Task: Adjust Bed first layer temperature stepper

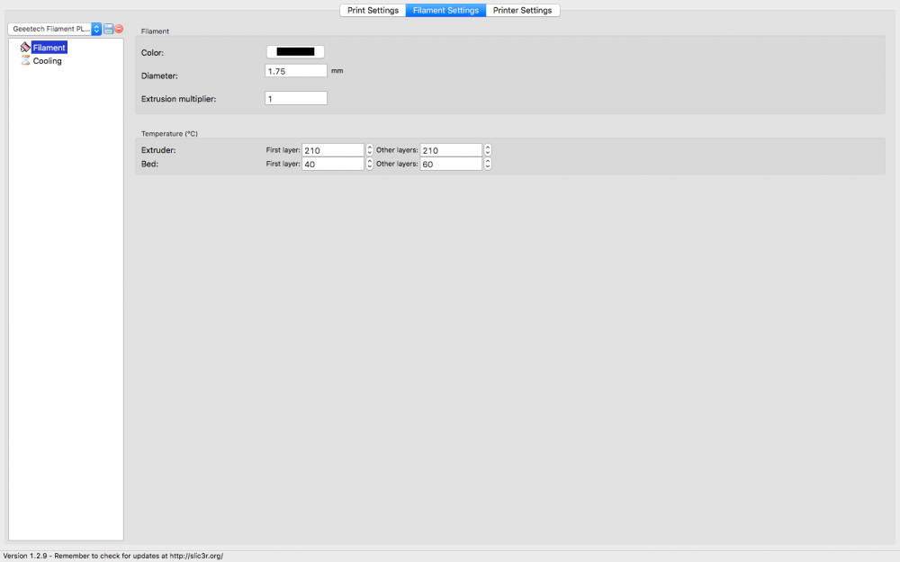Action: [370, 164]
